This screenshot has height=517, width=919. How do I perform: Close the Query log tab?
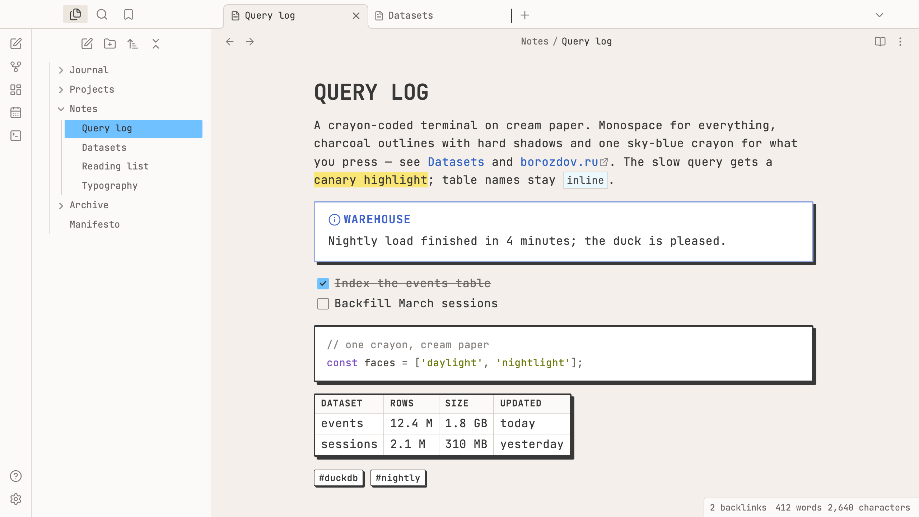[x=356, y=16]
